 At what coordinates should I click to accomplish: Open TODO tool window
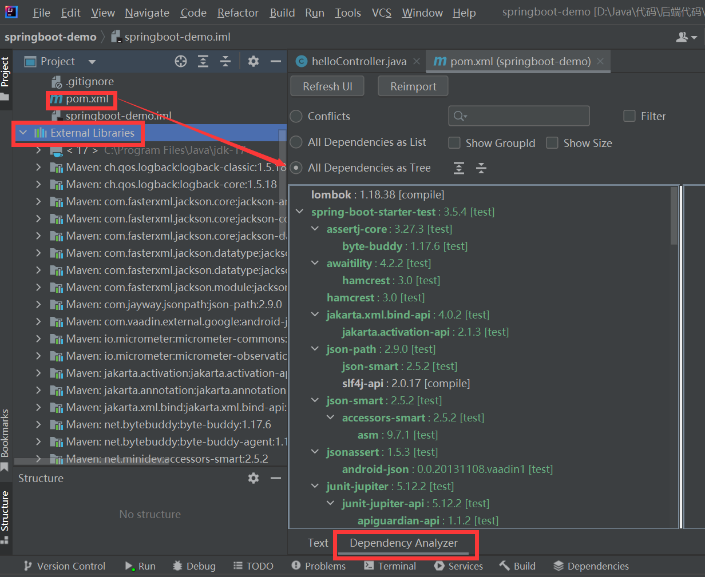click(254, 566)
